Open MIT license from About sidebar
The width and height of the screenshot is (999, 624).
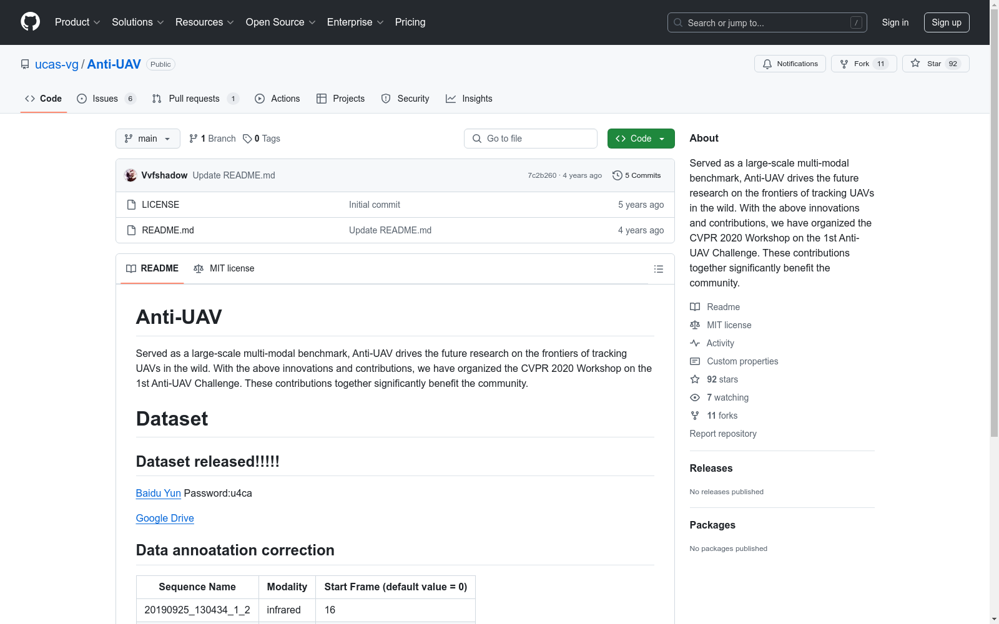[721, 325]
